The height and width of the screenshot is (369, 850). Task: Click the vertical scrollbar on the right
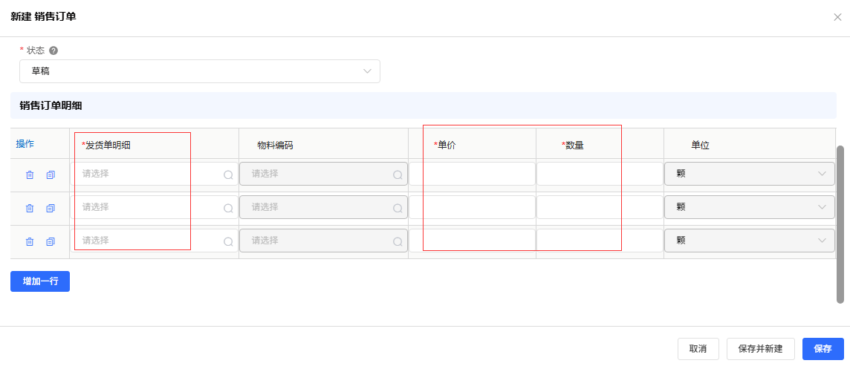click(840, 223)
